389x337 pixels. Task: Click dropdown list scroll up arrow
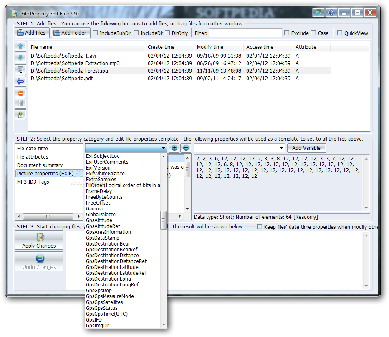(164, 157)
